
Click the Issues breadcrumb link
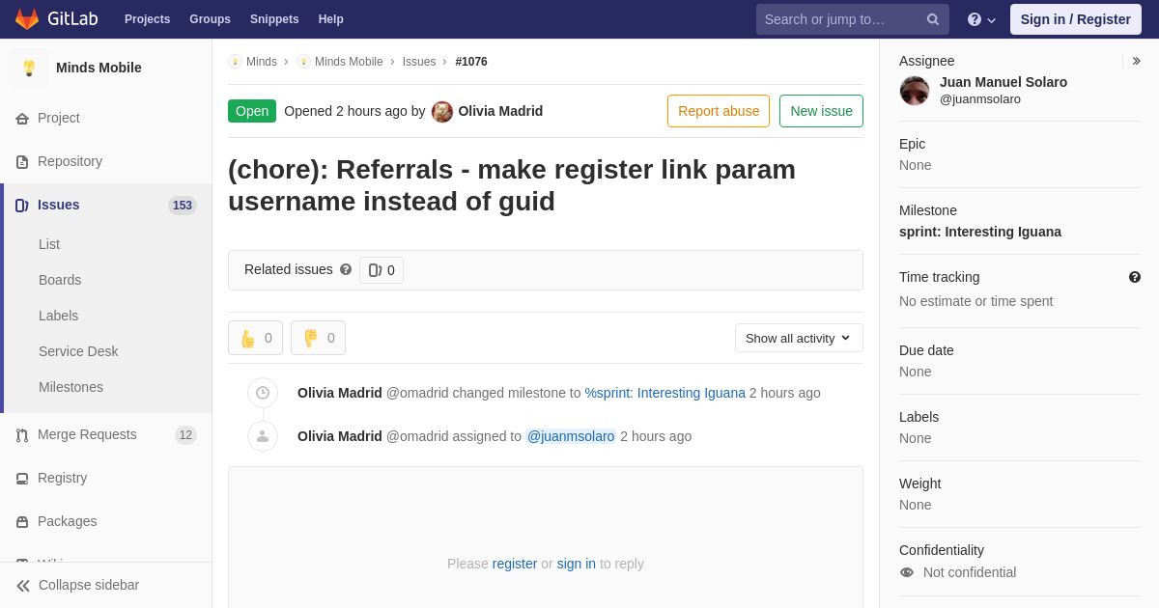click(x=419, y=62)
